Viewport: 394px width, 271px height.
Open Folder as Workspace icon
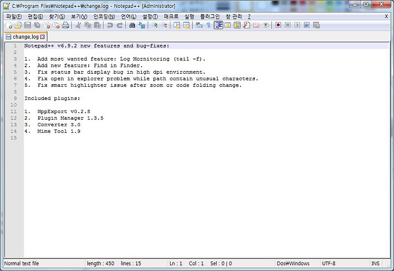256,25
